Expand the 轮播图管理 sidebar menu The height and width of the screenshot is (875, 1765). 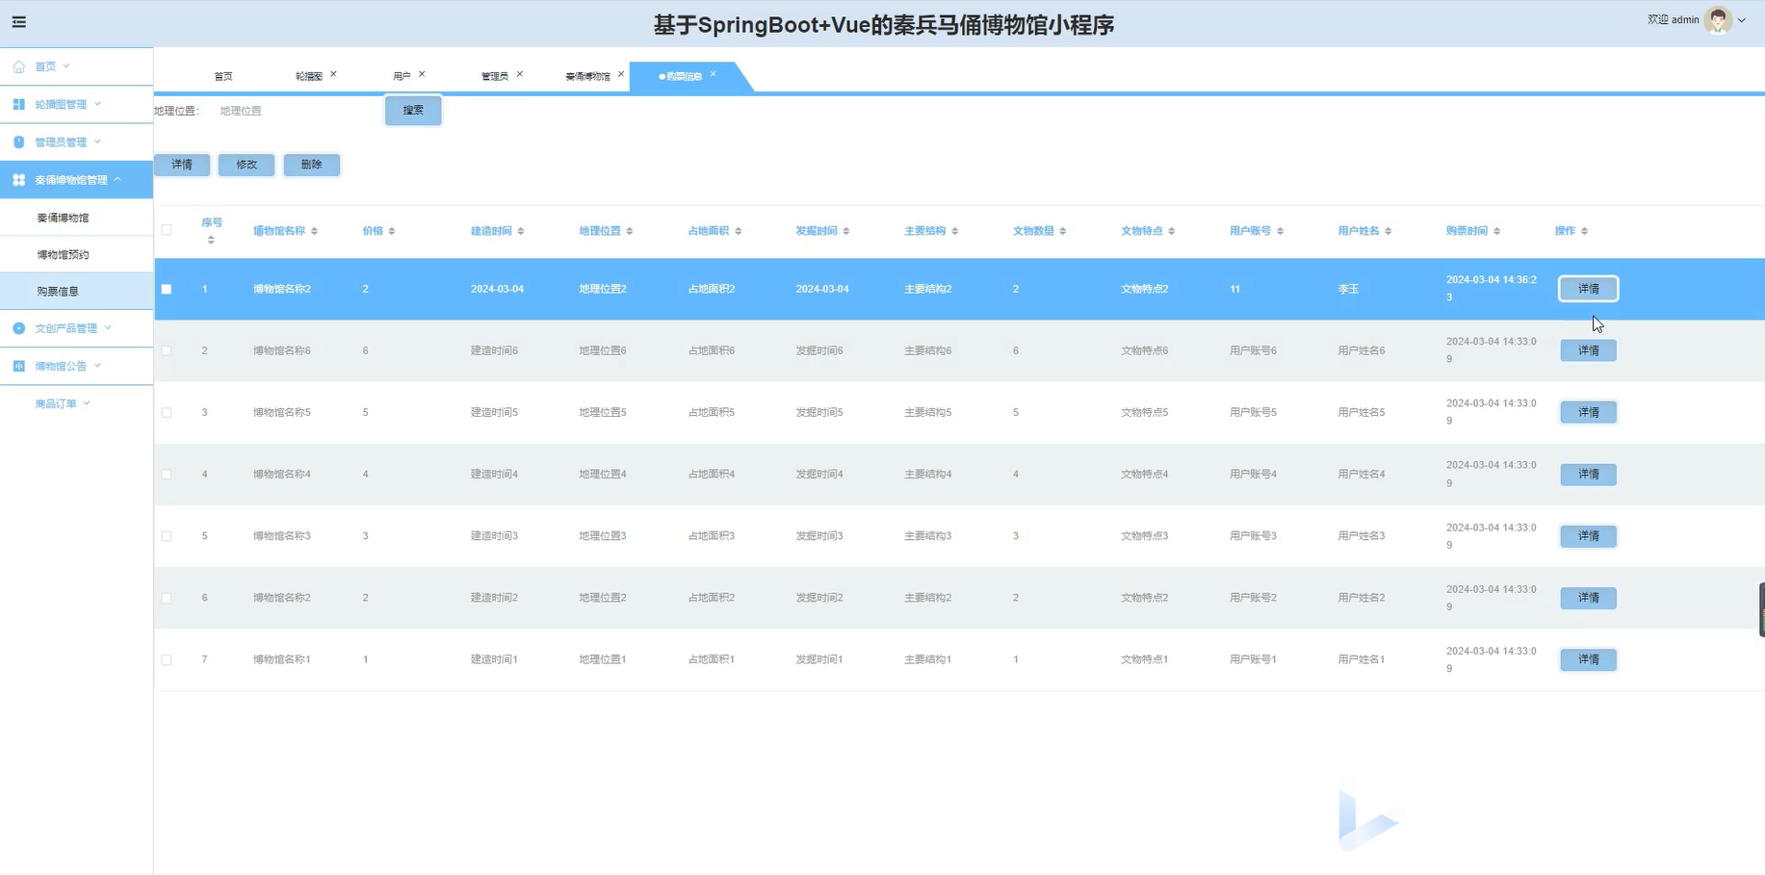coord(97,104)
